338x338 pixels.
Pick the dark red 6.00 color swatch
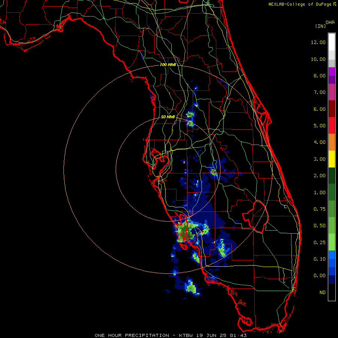click(x=332, y=109)
